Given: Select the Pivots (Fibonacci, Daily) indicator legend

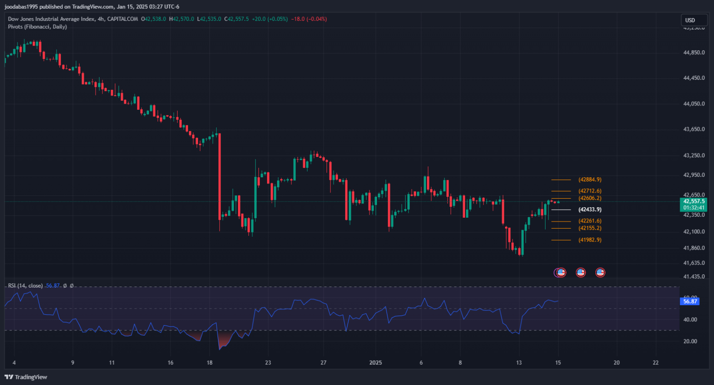Looking at the screenshot, I should (x=37, y=27).
